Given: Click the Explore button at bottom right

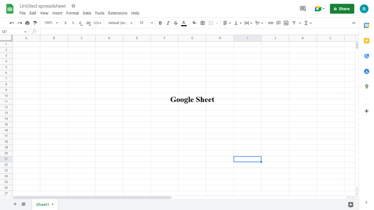Looking at the screenshot, I should pos(351,205).
